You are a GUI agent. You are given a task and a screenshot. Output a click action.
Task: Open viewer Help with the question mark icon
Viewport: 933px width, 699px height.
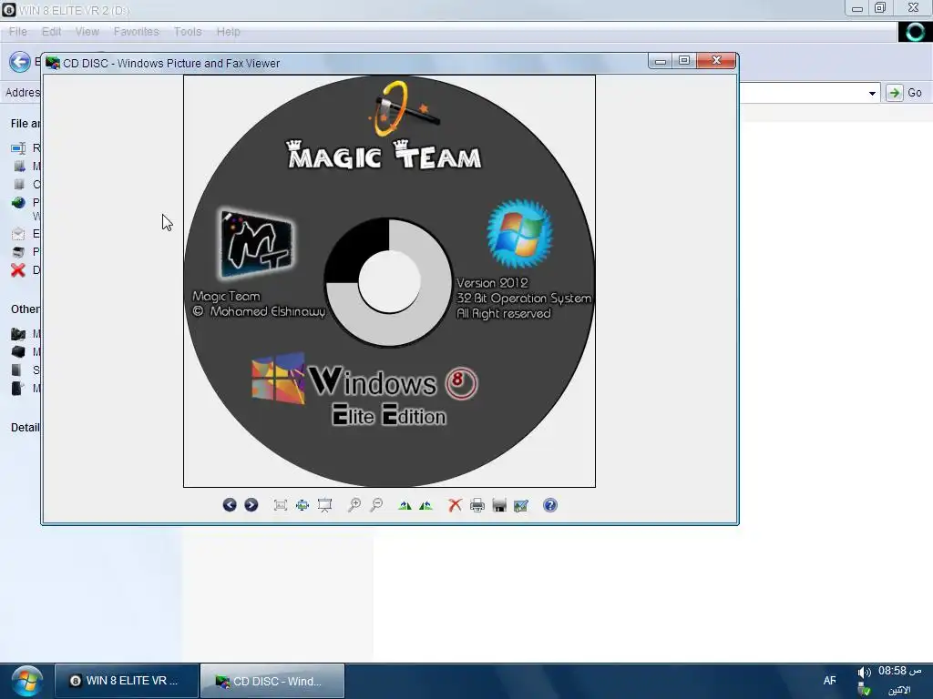click(550, 505)
